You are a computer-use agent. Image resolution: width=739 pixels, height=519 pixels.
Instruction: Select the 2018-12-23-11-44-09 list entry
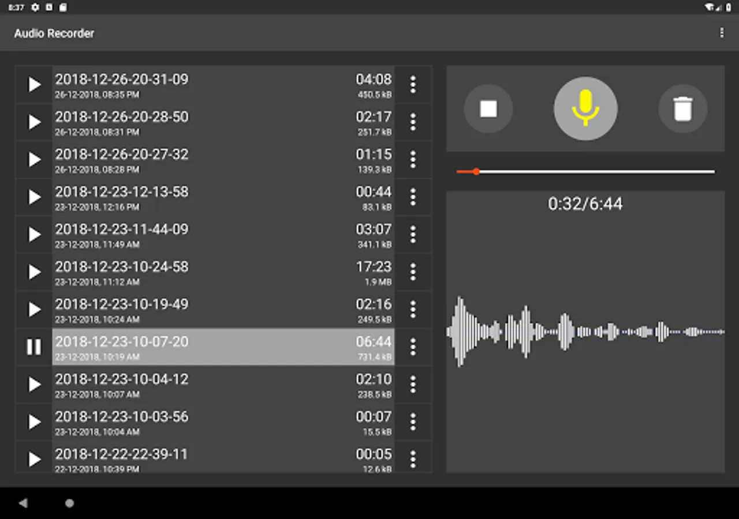tap(223, 235)
